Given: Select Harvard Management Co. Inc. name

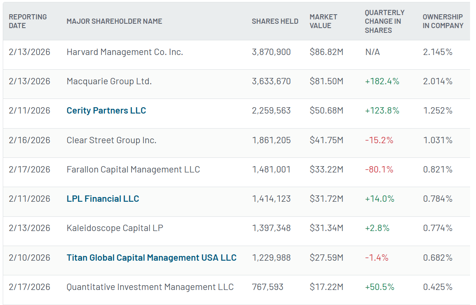Looking at the screenshot, I should click(x=124, y=52).
